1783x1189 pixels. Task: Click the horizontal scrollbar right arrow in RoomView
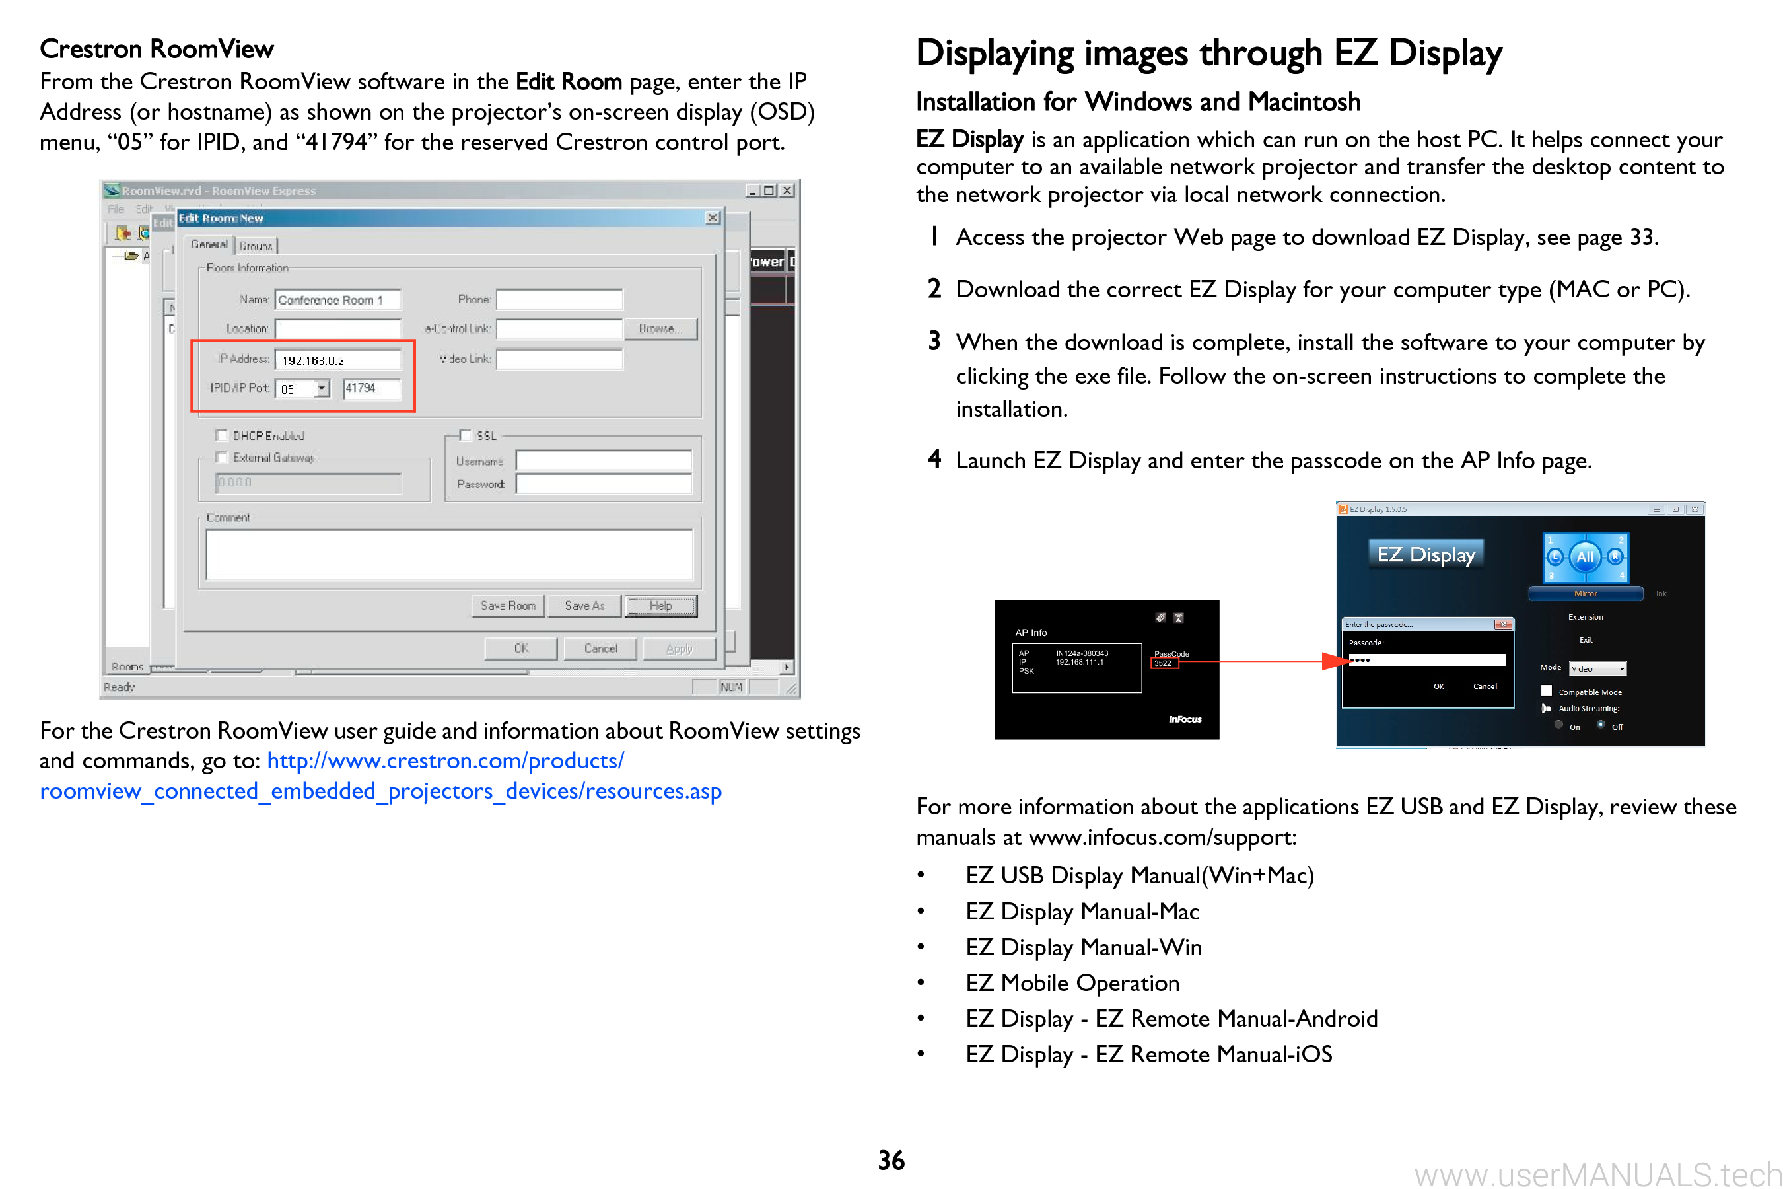[787, 667]
